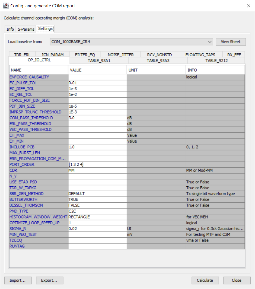The height and width of the screenshot is (289, 255).
Task: Switch to the Info tab
Action: [x=10, y=29]
